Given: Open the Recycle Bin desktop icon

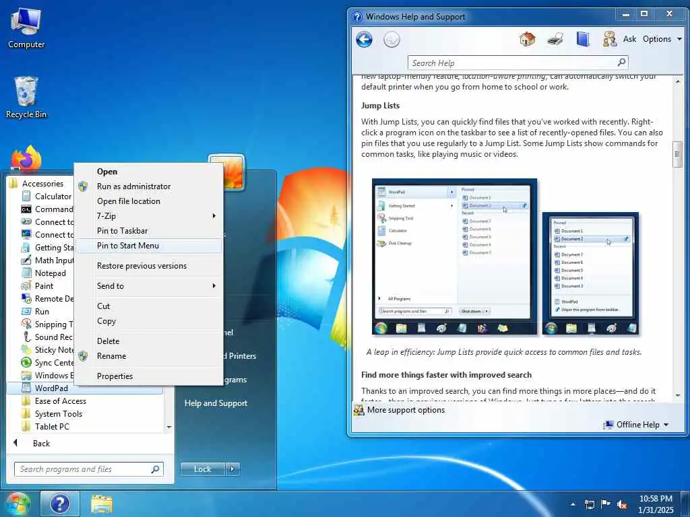Looking at the screenshot, I should pyautogui.click(x=26, y=98).
